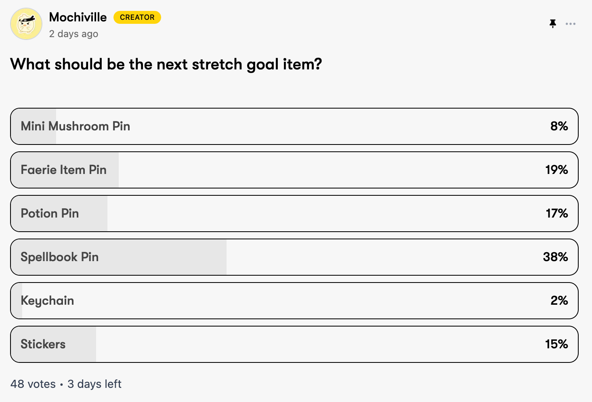Click the "2 days ago" timestamp
This screenshot has height=402, width=592.
point(73,34)
